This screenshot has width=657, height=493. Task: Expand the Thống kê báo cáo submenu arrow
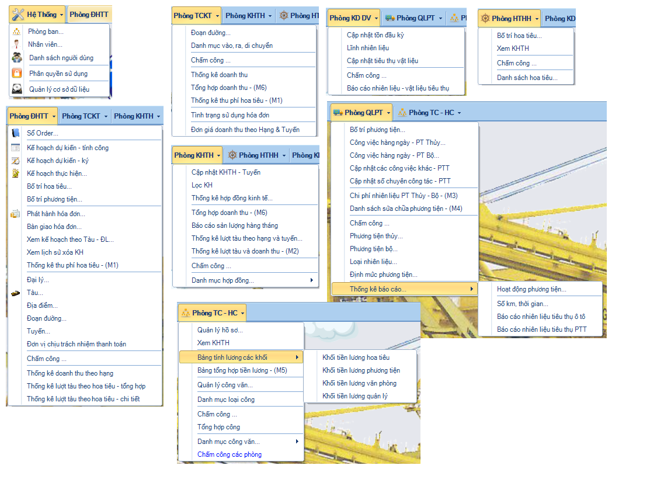click(x=471, y=289)
